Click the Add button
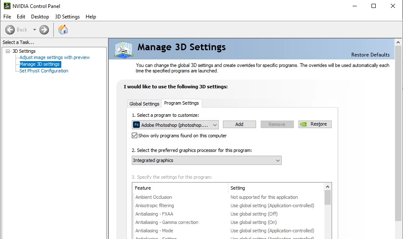This screenshot has height=239, width=403. [x=239, y=124]
